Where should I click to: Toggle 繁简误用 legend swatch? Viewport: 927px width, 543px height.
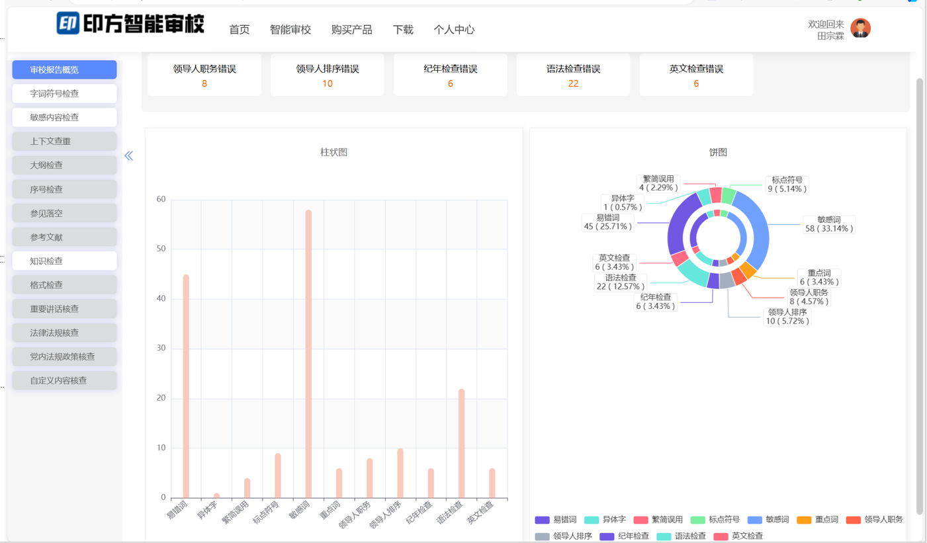pyautogui.click(x=640, y=520)
